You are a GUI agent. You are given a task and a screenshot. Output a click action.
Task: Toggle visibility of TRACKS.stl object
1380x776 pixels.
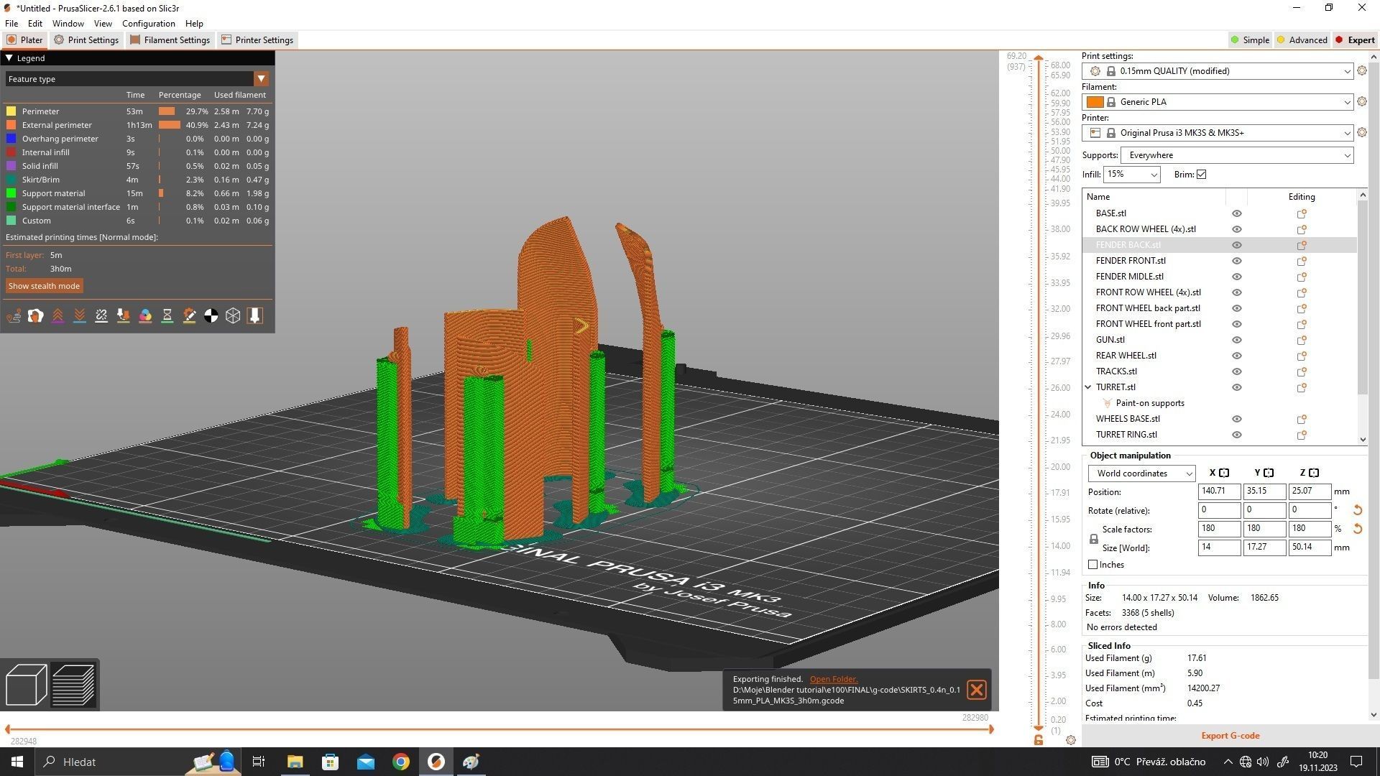[1236, 371]
